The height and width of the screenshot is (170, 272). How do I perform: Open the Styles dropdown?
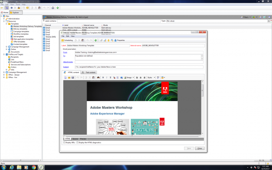pos(151,78)
